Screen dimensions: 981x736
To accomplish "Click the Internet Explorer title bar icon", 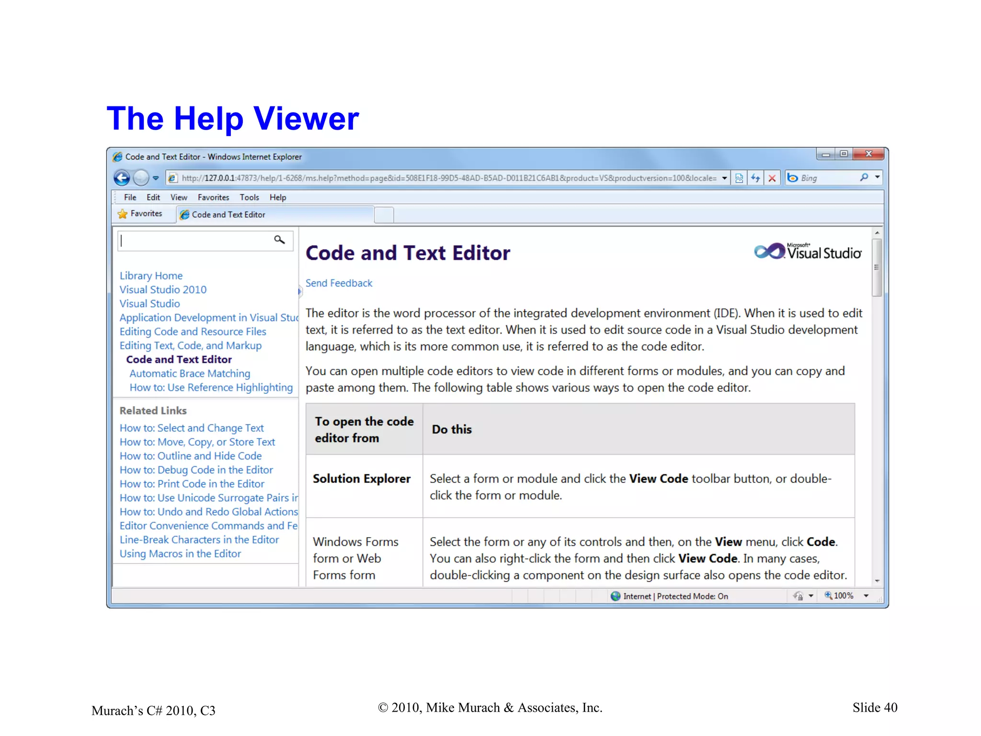I will 117,157.
